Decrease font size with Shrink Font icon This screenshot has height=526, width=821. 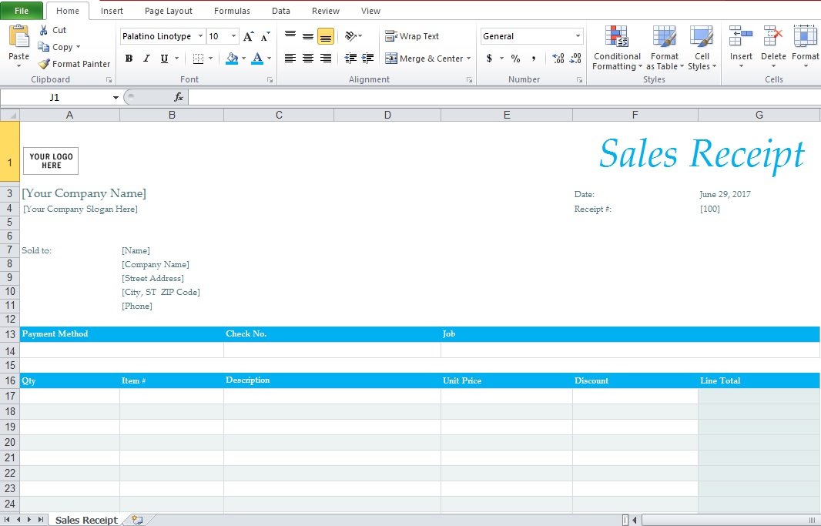click(266, 36)
